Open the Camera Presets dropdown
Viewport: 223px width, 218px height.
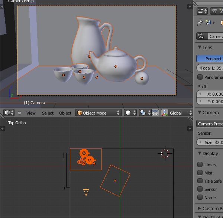pos(210,124)
